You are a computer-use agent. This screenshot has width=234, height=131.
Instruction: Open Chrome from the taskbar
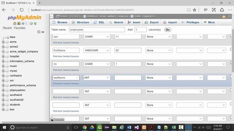(x=84, y=127)
